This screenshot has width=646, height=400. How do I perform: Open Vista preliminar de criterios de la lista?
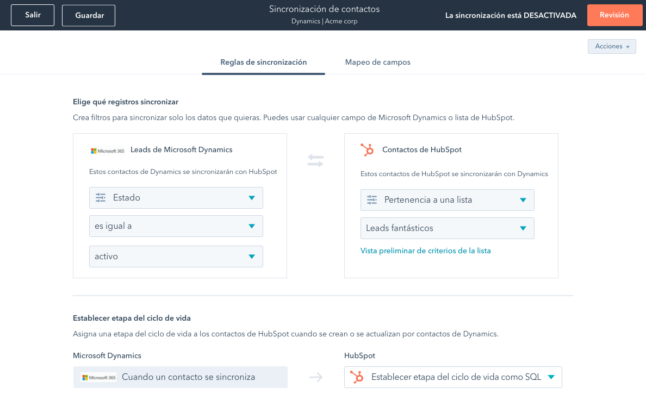pyautogui.click(x=426, y=251)
